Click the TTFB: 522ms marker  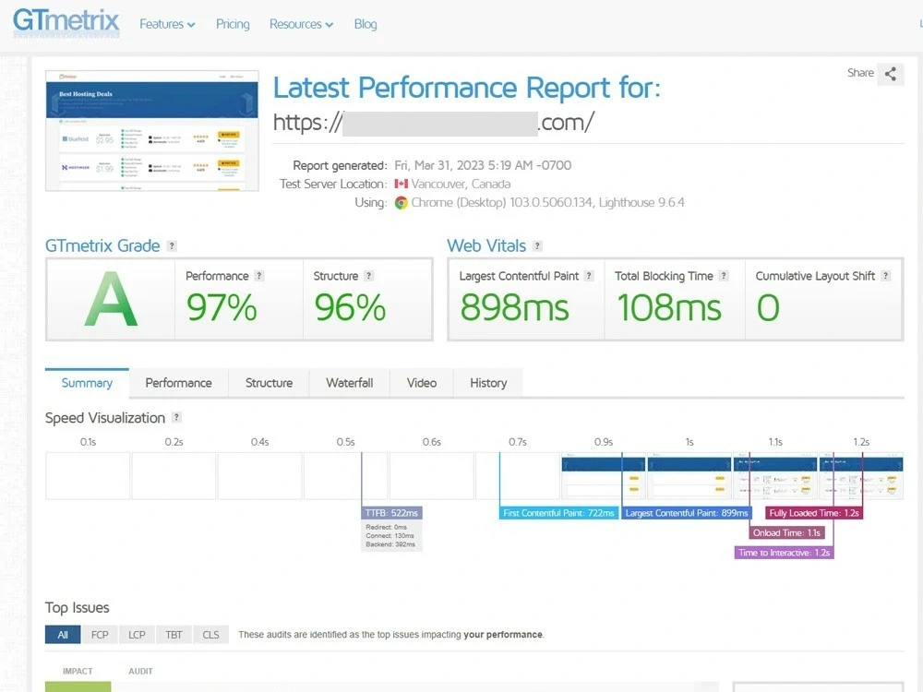point(391,513)
